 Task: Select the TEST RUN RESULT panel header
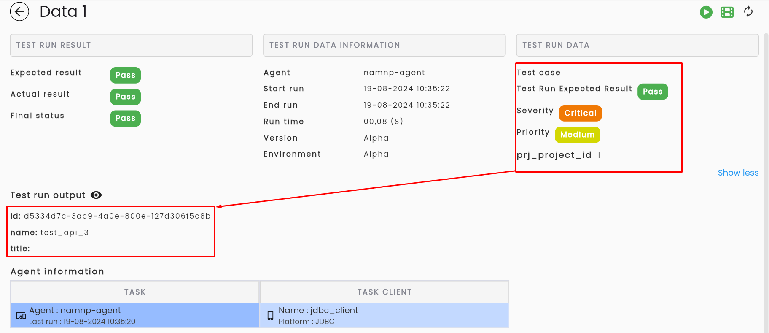(x=131, y=45)
